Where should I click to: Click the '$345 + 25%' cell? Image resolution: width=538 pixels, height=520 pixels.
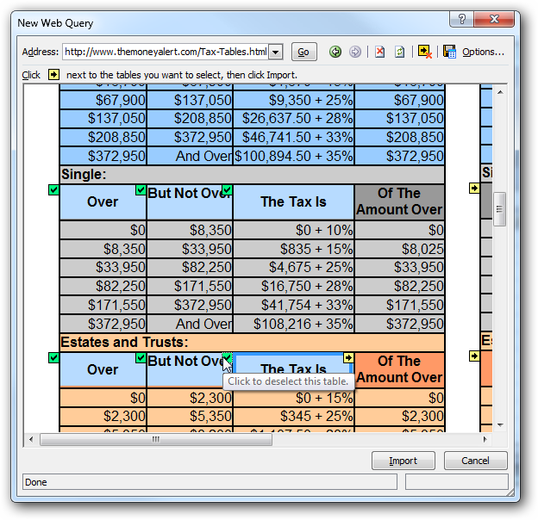point(293,416)
